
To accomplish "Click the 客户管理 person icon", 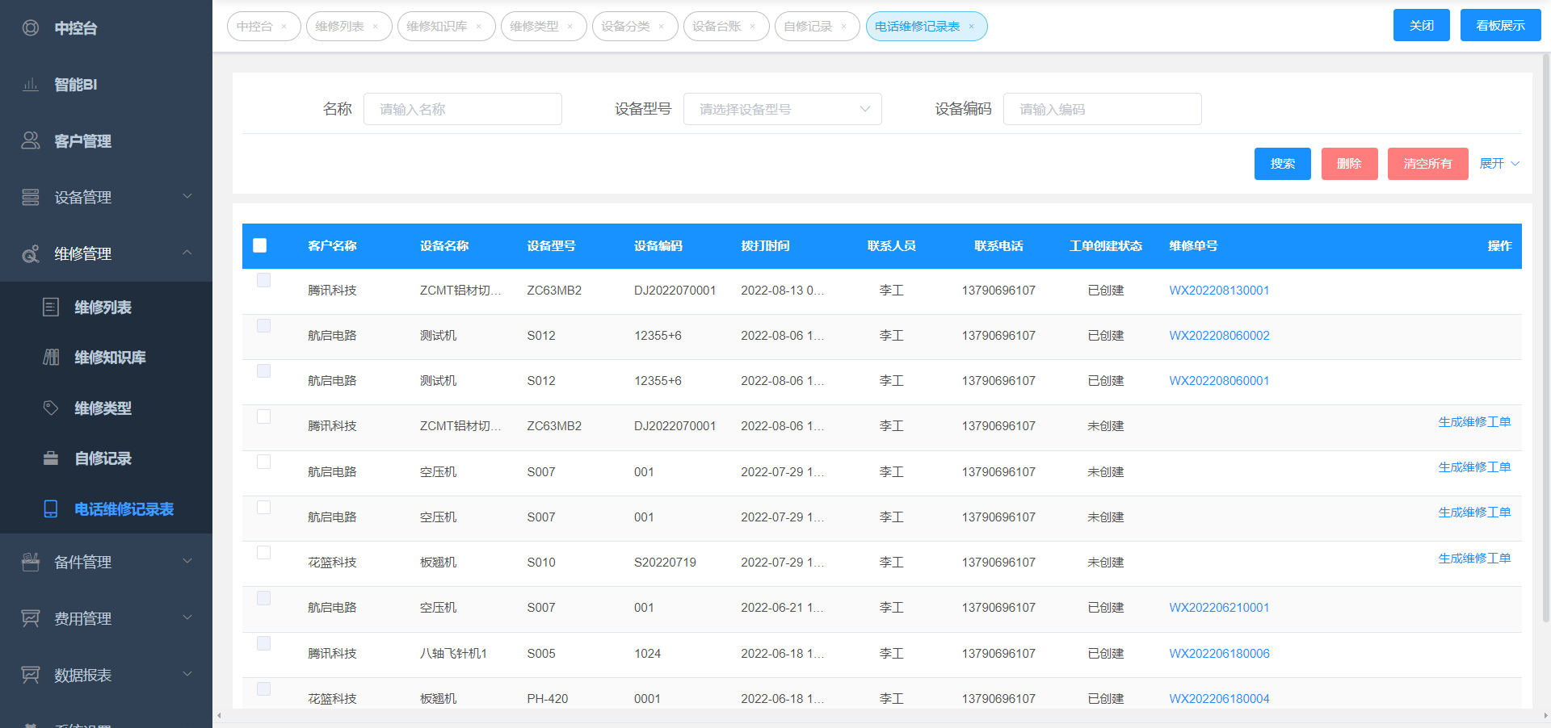I will (x=31, y=141).
